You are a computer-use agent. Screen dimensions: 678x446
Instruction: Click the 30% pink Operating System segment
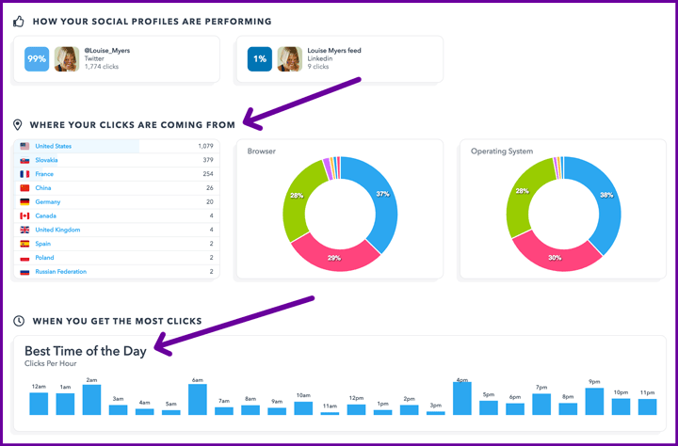pos(556,258)
